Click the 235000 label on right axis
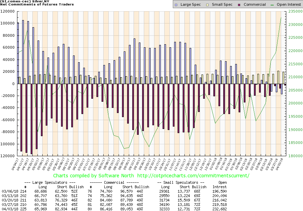Screen dimensions: 303x211 coord(293,11)
